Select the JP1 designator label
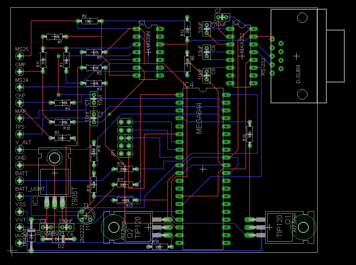Image resolution: width=356 pixels, height=265 pixels. pyautogui.click(x=113, y=153)
